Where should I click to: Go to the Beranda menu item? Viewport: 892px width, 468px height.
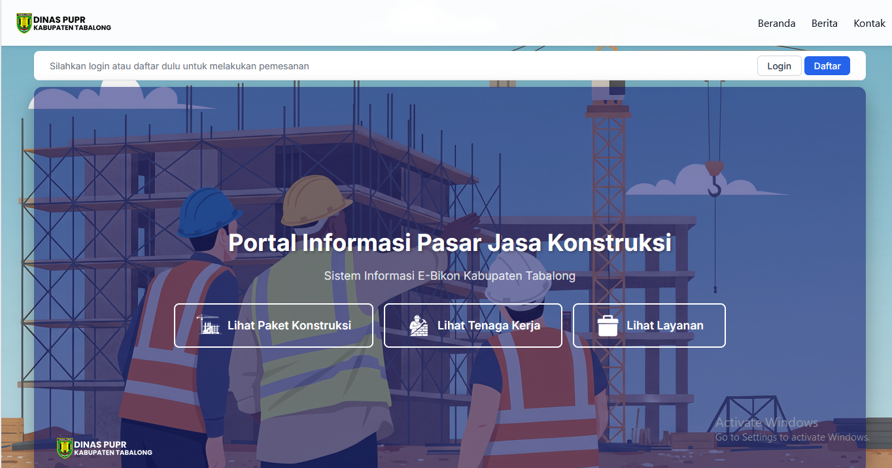(776, 24)
